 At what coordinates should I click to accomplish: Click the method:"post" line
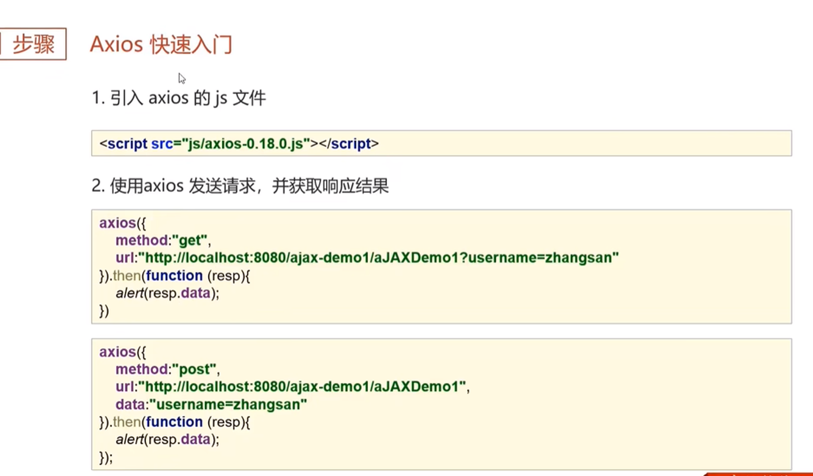coord(168,369)
